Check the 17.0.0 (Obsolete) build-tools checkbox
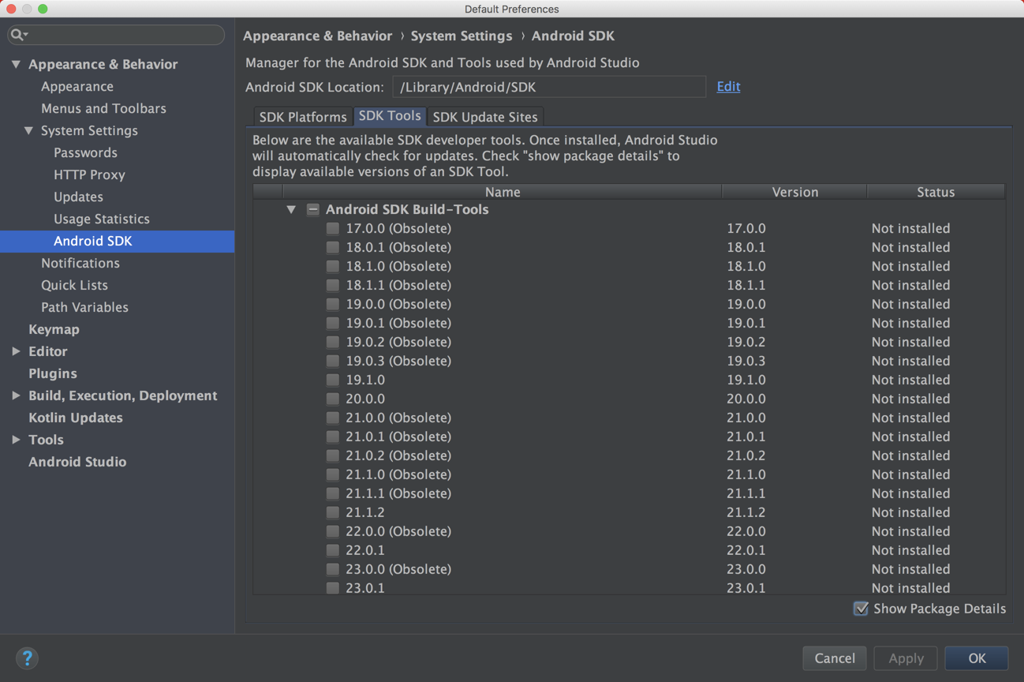Screen dimensions: 1024x682 (333, 228)
